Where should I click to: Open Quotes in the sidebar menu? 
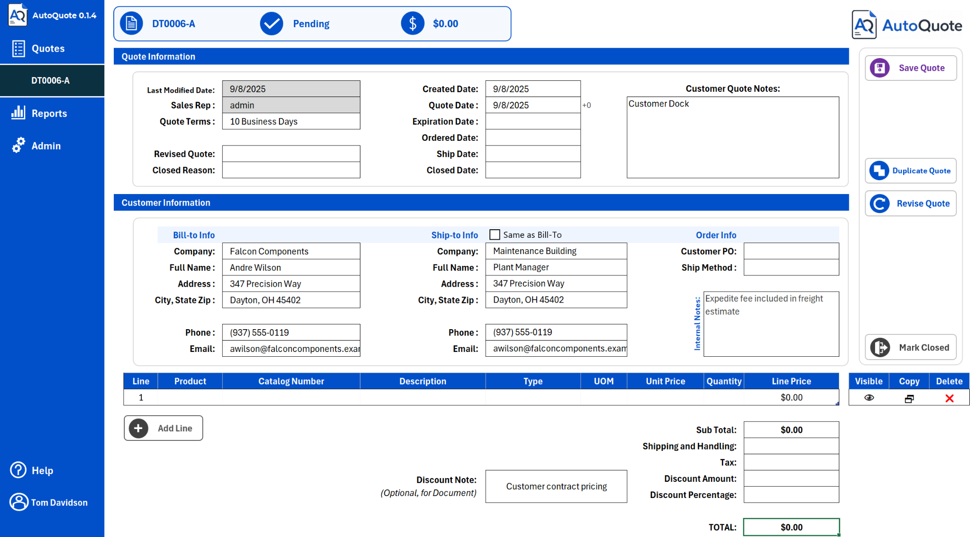pyautogui.click(x=48, y=49)
